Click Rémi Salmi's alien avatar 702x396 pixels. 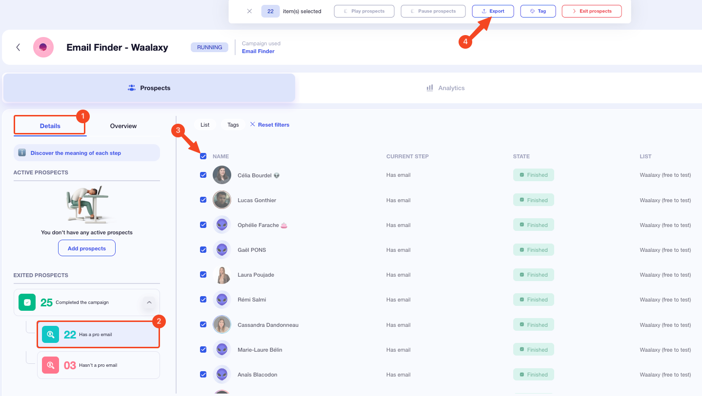[x=222, y=300]
